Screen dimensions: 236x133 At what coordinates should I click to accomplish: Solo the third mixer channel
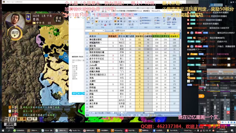point(228,106)
